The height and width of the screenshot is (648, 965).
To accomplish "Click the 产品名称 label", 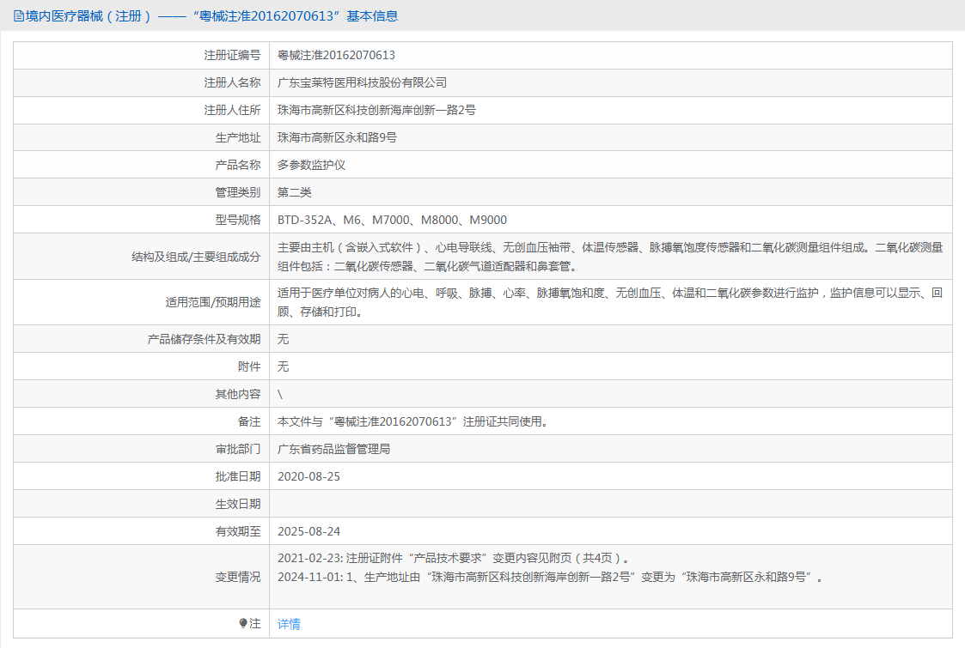I will [x=238, y=165].
